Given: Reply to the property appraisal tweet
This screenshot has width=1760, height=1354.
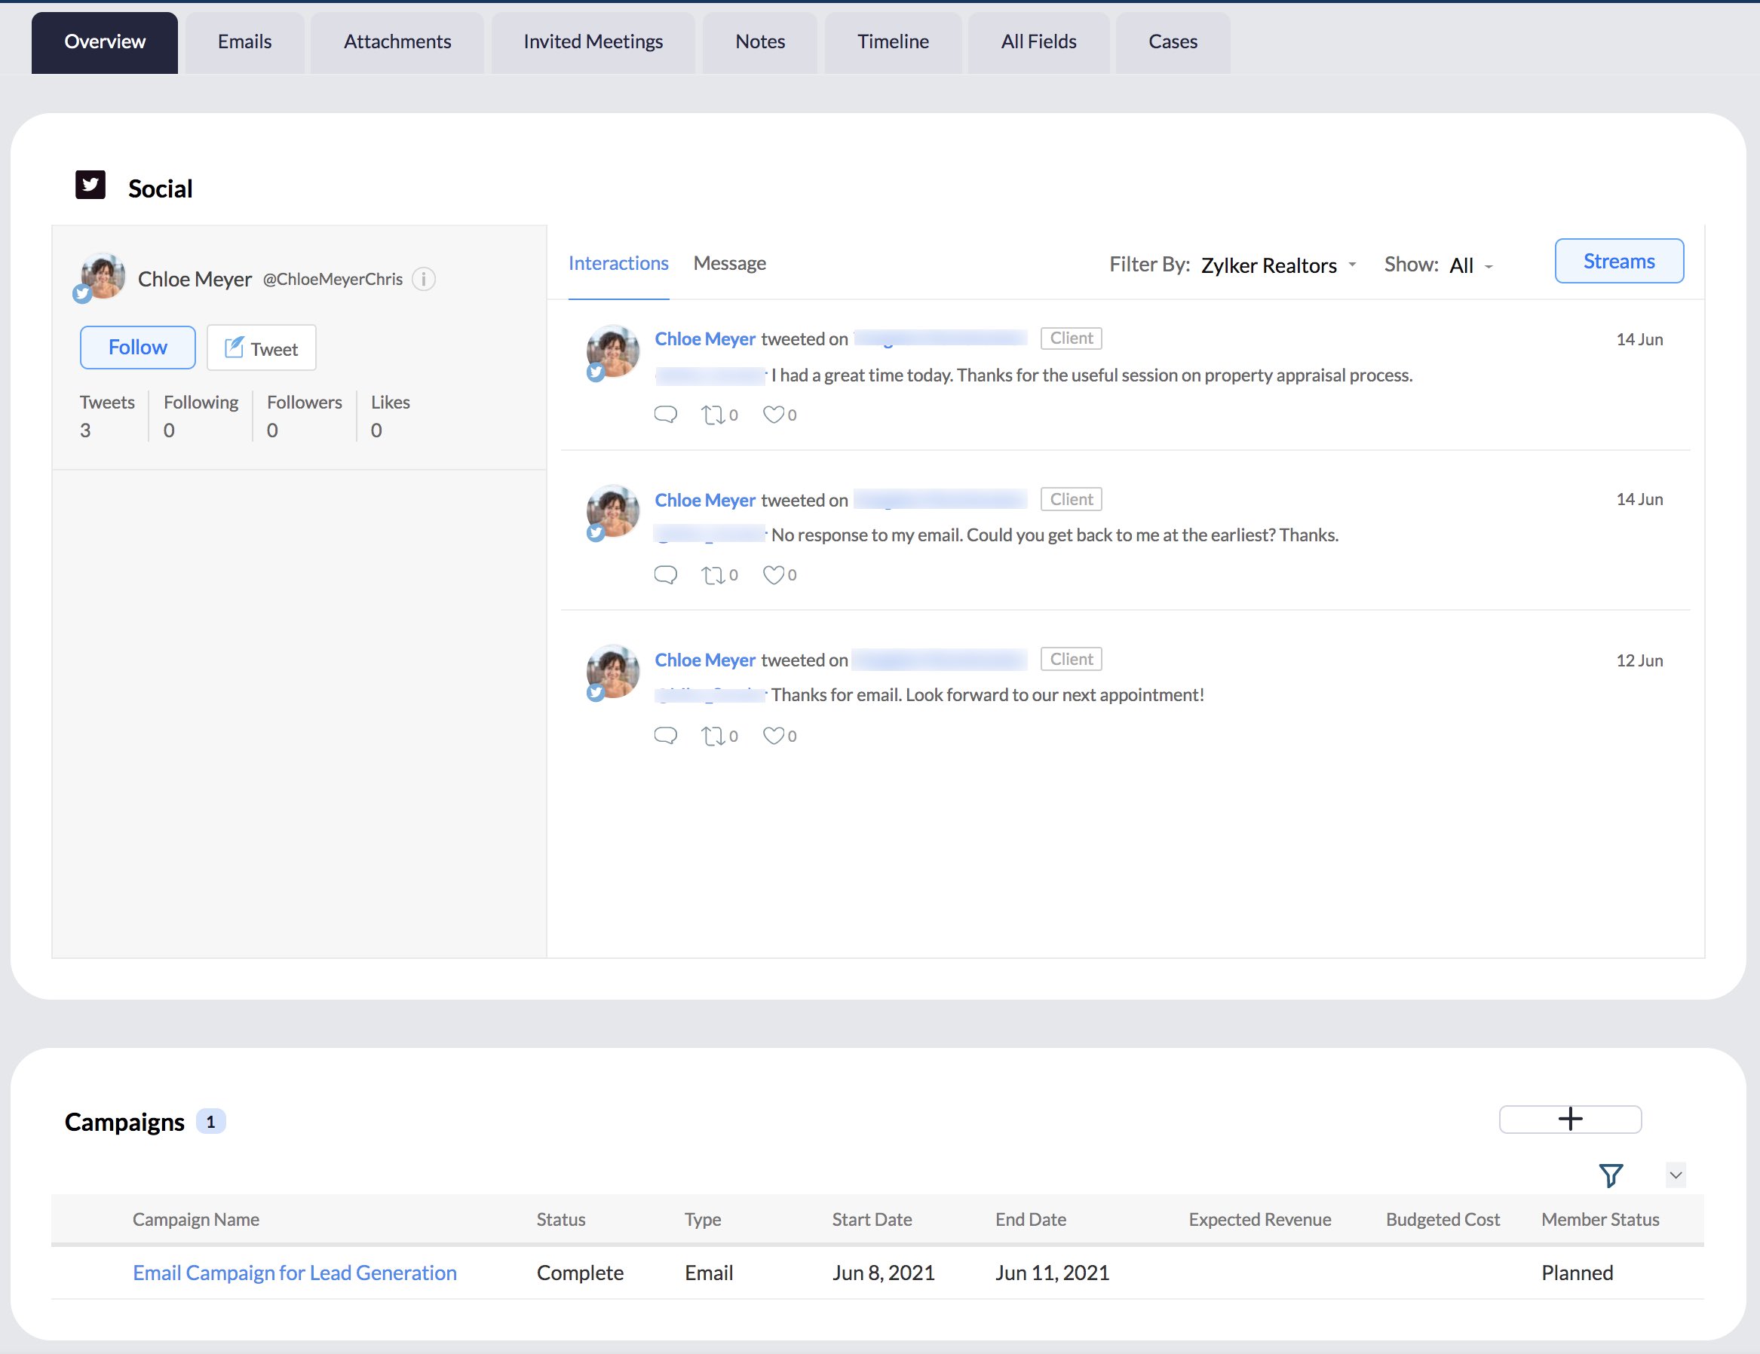Looking at the screenshot, I should 666,415.
